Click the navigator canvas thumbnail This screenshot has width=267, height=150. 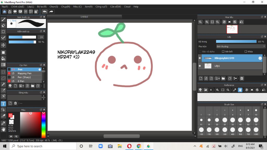click(x=232, y=29)
